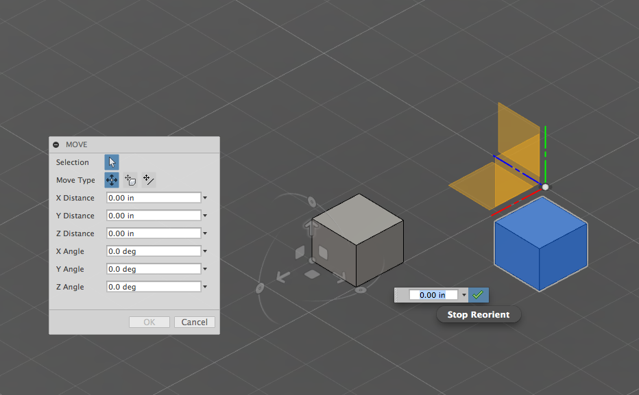This screenshot has height=395, width=639.
Task: Click Cancel in the MOVE dialog
Action: (194, 322)
